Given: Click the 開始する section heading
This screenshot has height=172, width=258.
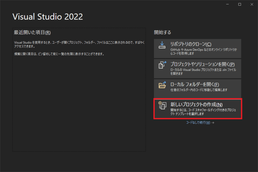Looking at the screenshot, I should point(162,32).
